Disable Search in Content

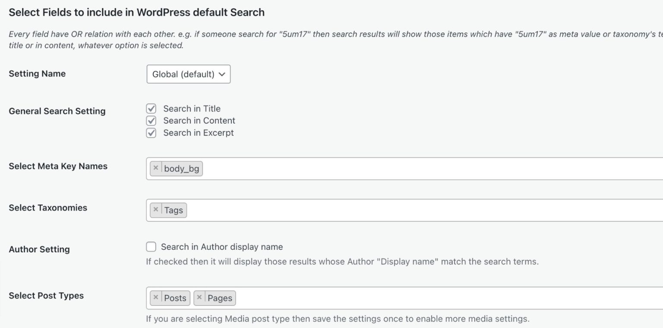click(x=151, y=121)
